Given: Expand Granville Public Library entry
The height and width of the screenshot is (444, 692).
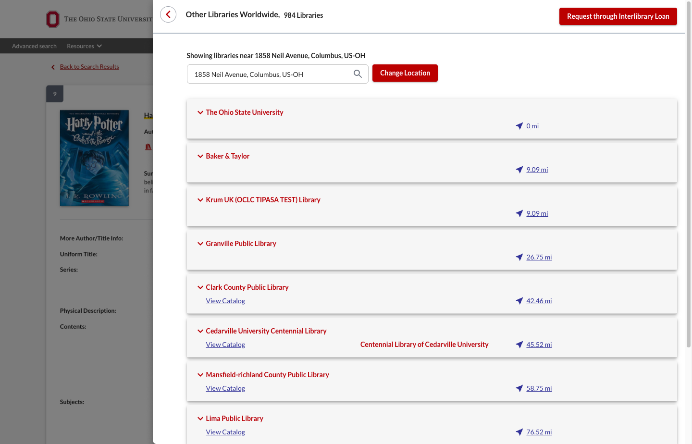Looking at the screenshot, I should pyautogui.click(x=200, y=244).
